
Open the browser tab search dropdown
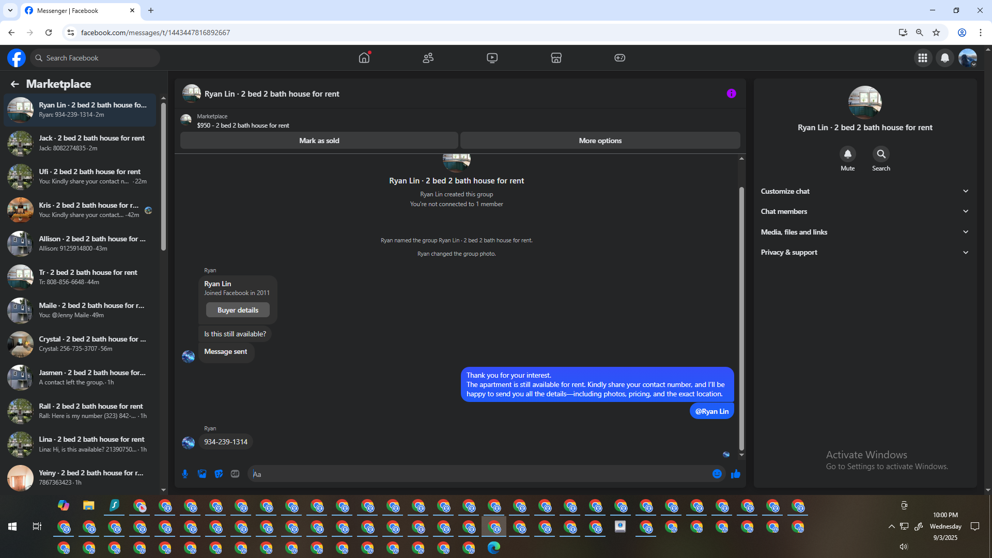10,10
